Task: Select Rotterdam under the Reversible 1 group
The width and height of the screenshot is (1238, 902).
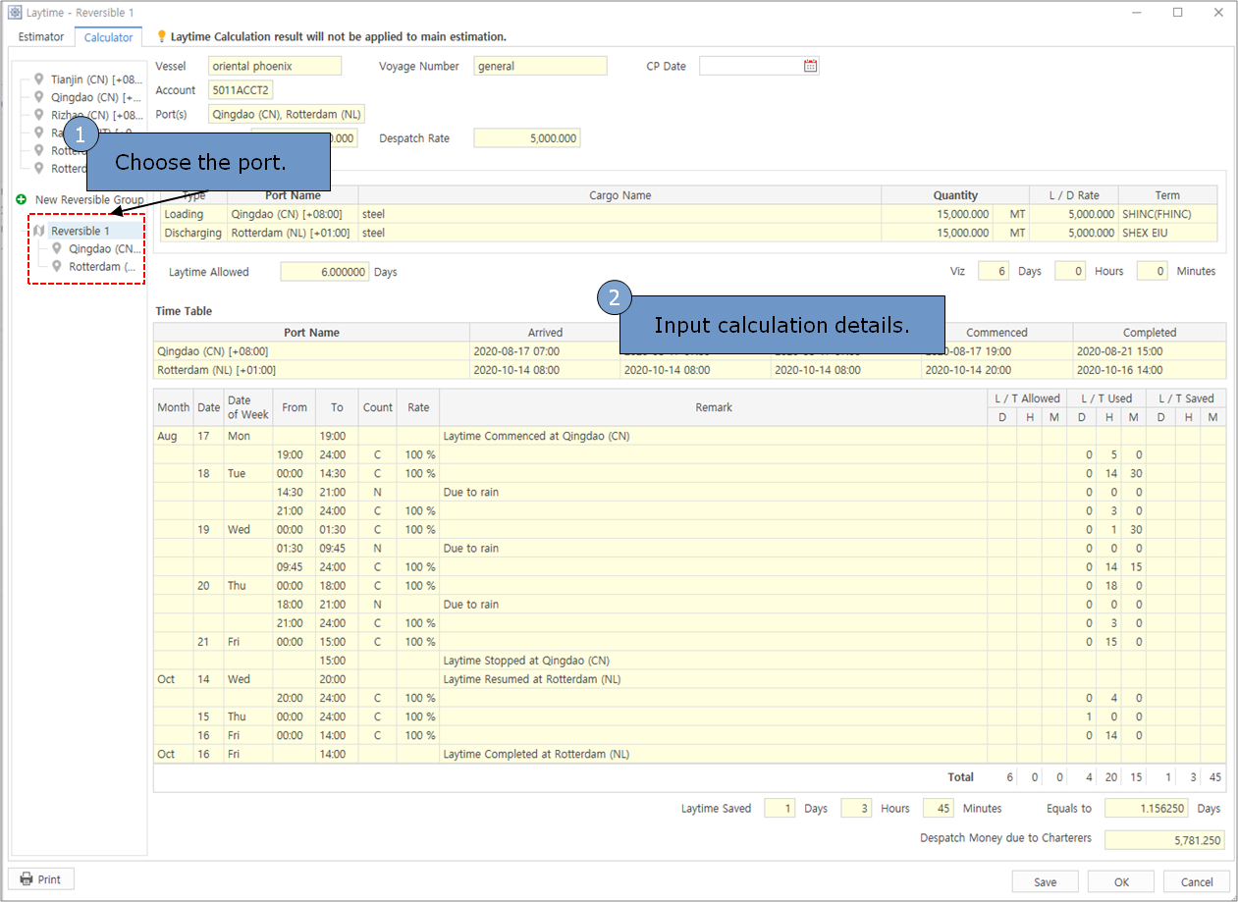Action: pyautogui.click(x=102, y=267)
